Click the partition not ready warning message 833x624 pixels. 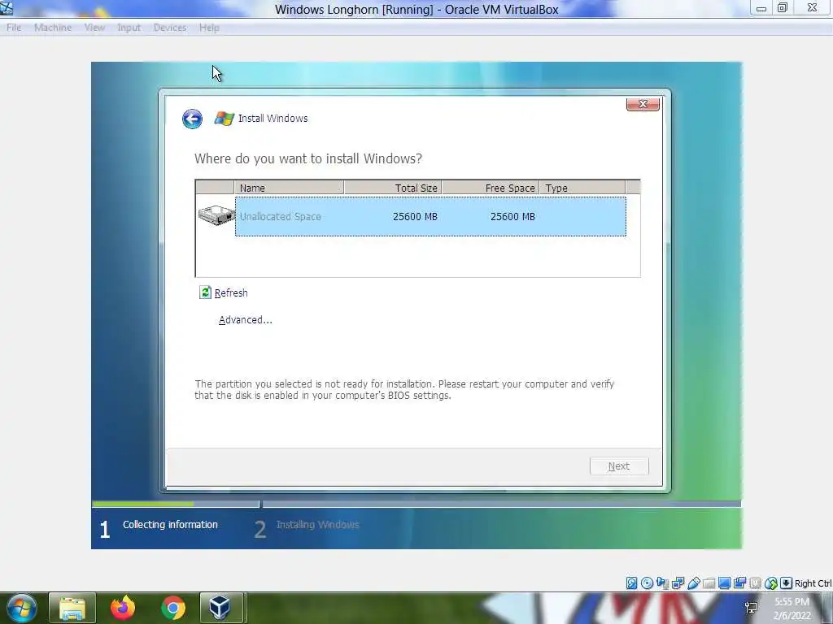404,389
